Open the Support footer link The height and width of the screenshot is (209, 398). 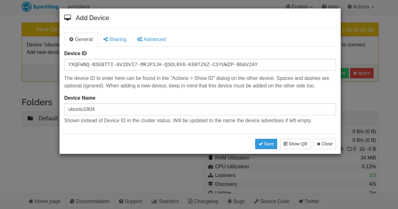[x=131, y=201]
